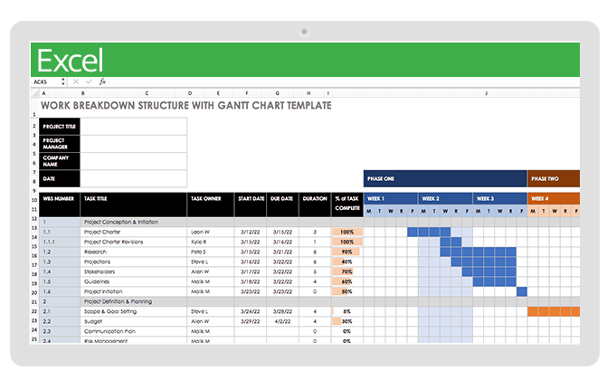Click the empty Project Title value cell

click(134, 126)
